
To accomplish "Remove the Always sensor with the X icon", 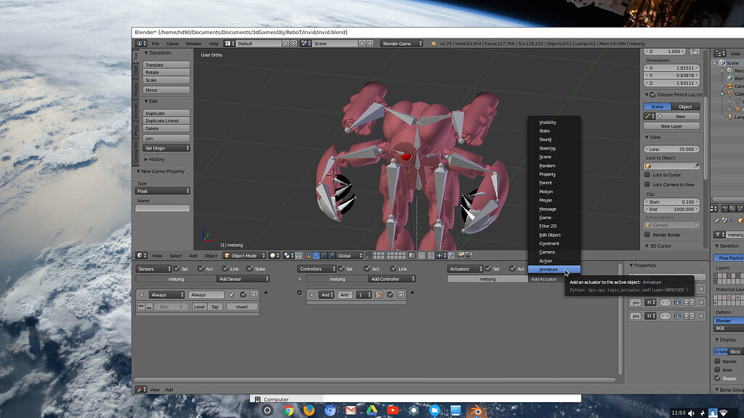I will coord(254,295).
